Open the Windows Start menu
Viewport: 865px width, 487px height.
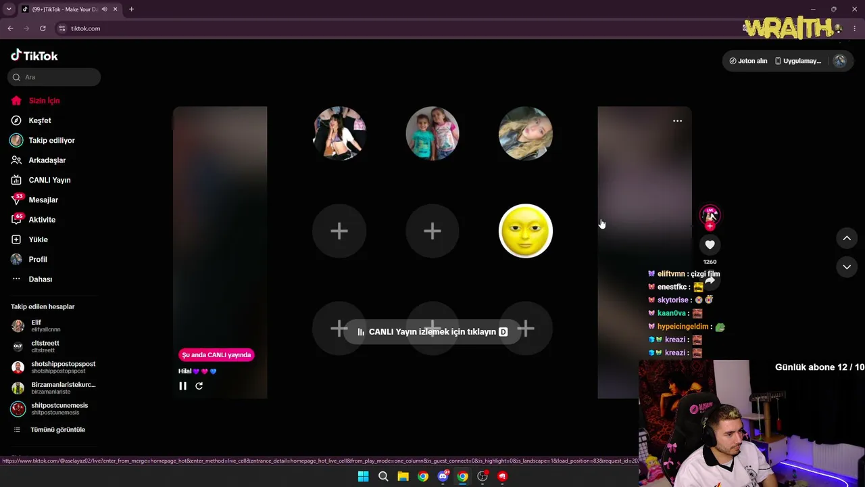(x=363, y=476)
